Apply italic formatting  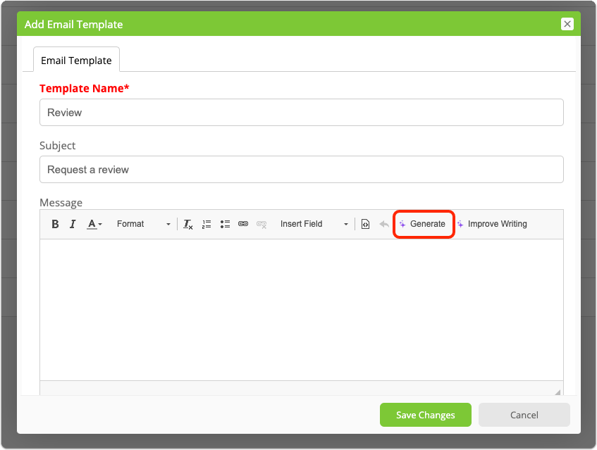tap(73, 223)
